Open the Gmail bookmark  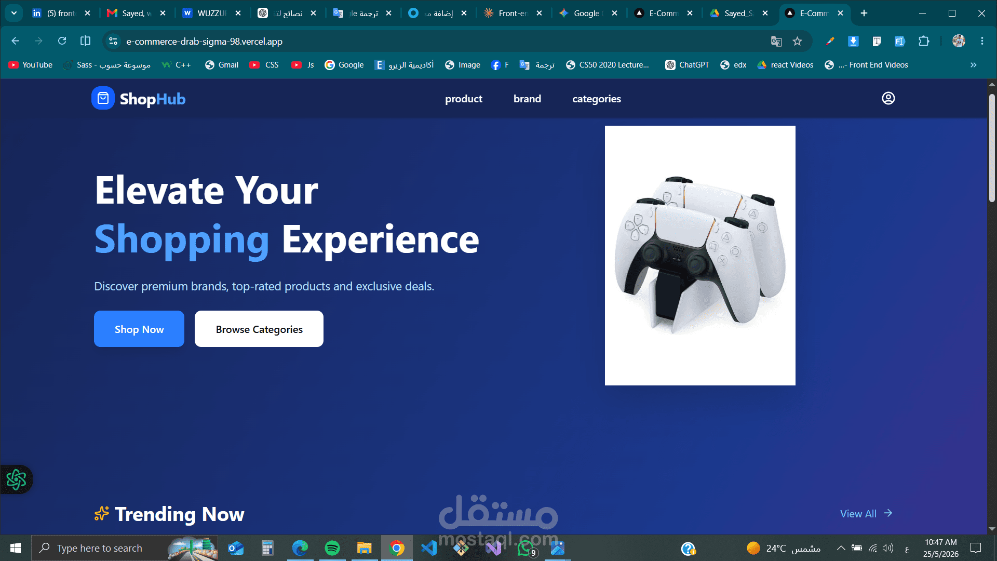222,65
